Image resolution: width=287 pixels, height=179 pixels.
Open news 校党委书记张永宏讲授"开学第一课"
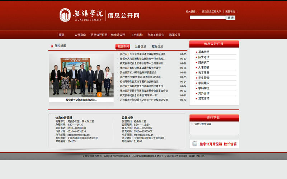[139, 95]
